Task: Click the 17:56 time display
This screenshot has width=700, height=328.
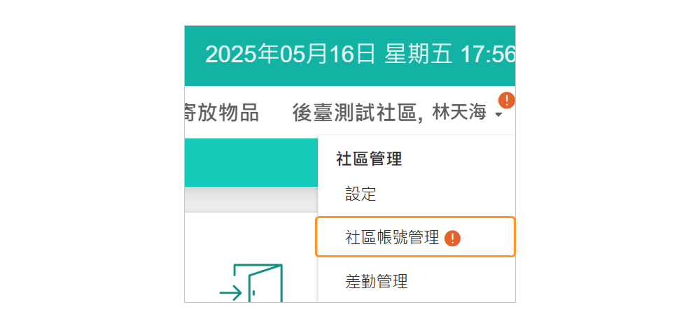Action: (488, 55)
